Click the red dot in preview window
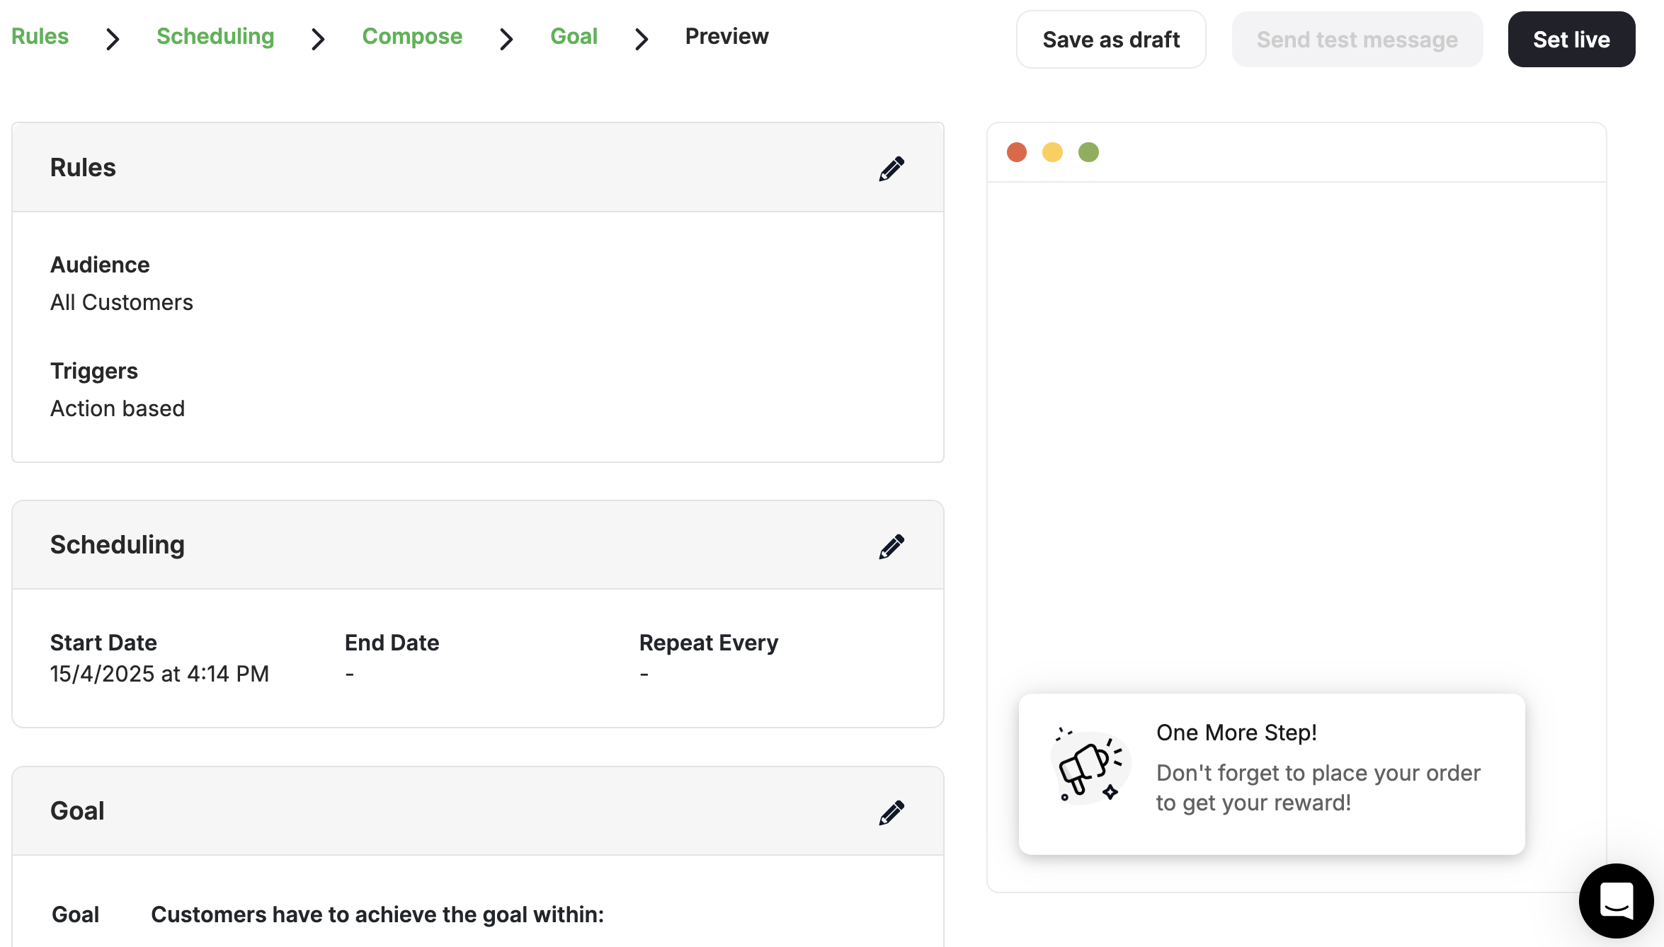Screen dimensions: 1664x947 point(1017,151)
